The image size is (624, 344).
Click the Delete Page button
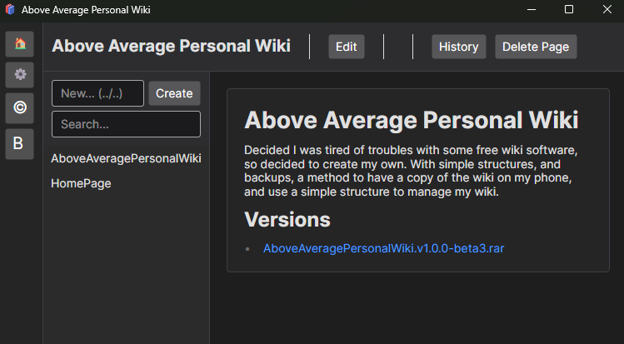pos(536,47)
